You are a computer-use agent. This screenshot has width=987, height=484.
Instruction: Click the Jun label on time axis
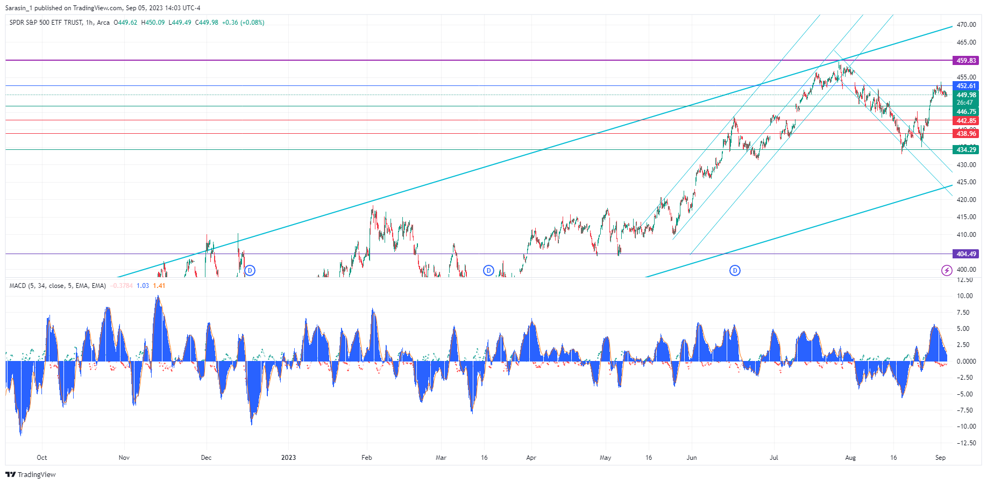(x=692, y=458)
